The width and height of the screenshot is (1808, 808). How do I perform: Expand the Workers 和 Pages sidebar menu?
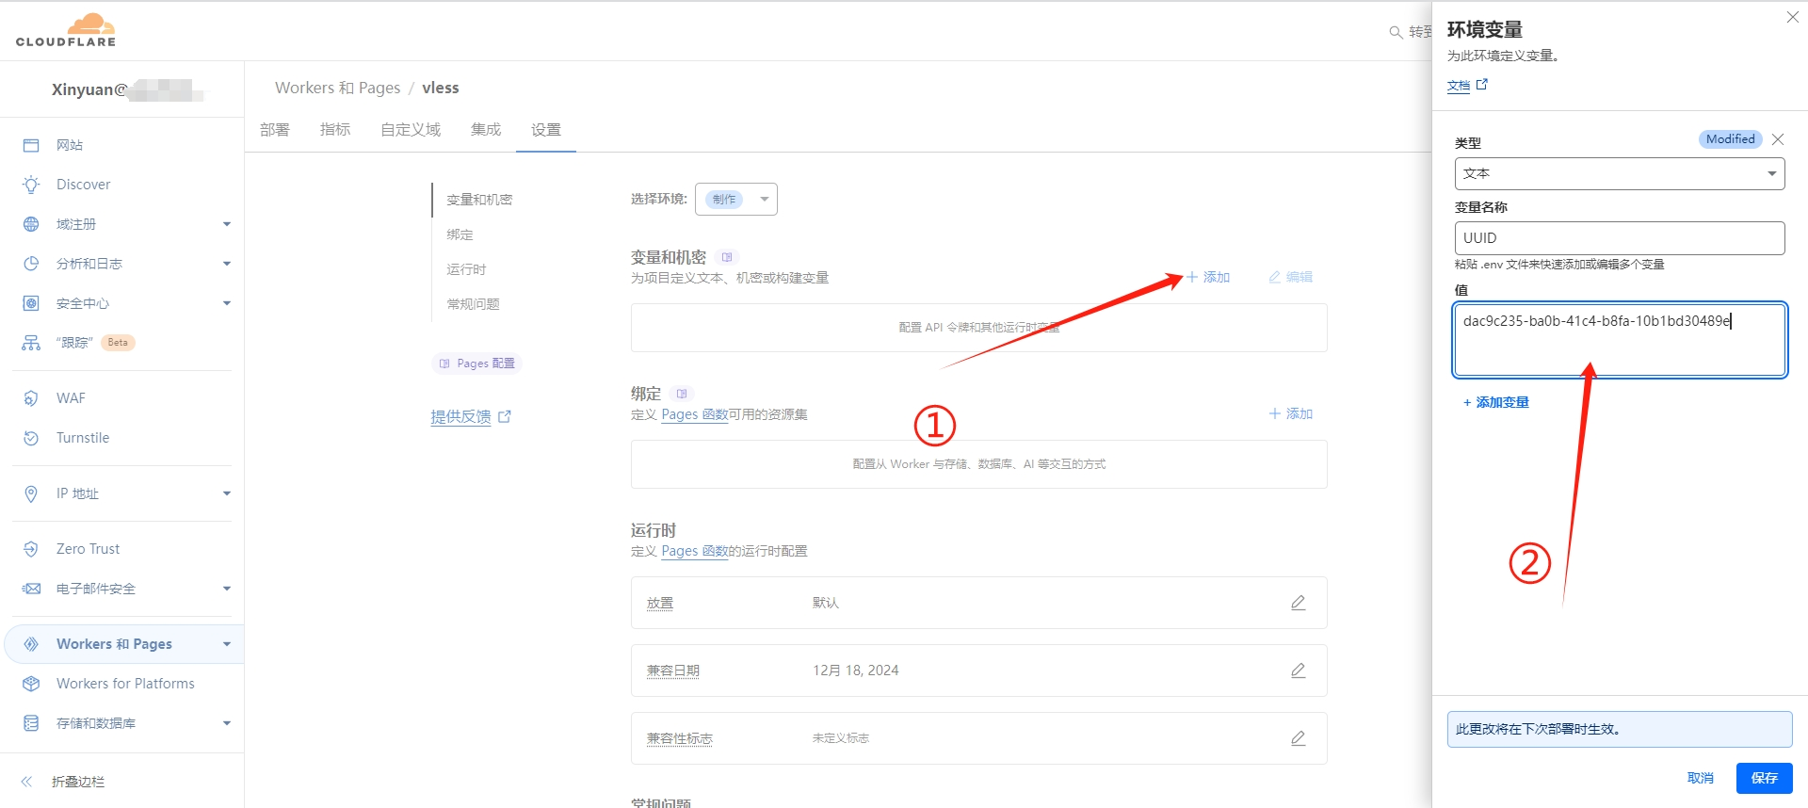pos(226,644)
